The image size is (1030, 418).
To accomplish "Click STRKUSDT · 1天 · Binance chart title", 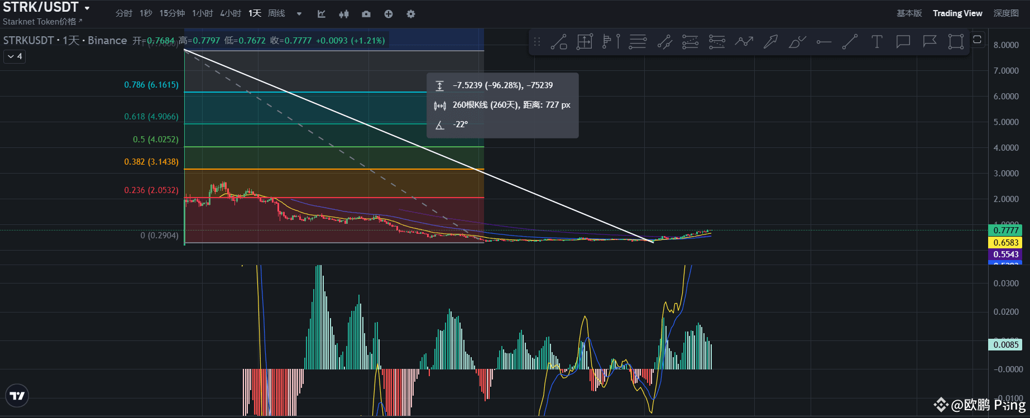I will (65, 41).
